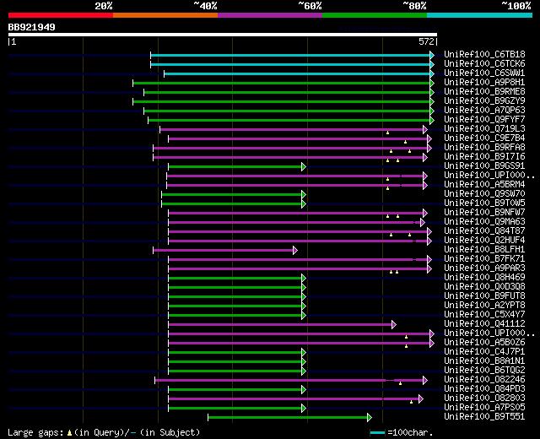Select the UniRef100_Q9FYF7 label
Screen dimensions: 540x439
[x=484, y=120]
